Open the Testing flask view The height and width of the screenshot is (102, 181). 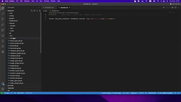[3, 41]
